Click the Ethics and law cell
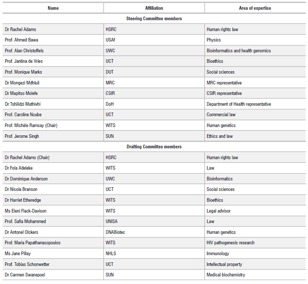Viewport: 308px width, 284px height. click(x=220, y=136)
